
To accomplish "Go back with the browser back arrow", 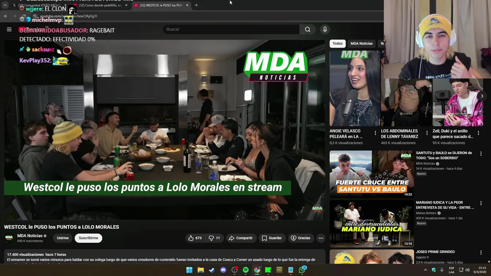I will click(x=6, y=16).
